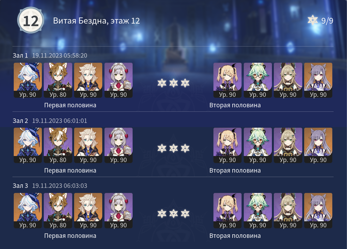This screenshot has height=249, width=347.
Task: Click 'Витая Бездна, этаж 12' title
Action: pos(96,21)
